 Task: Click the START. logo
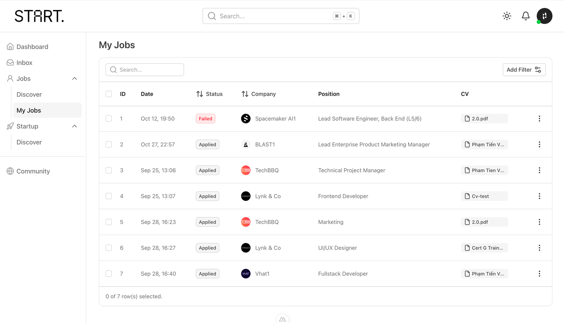(x=39, y=16)
